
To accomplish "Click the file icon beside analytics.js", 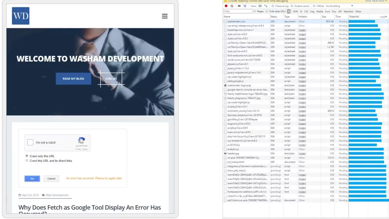I will (x=225, y=149).
